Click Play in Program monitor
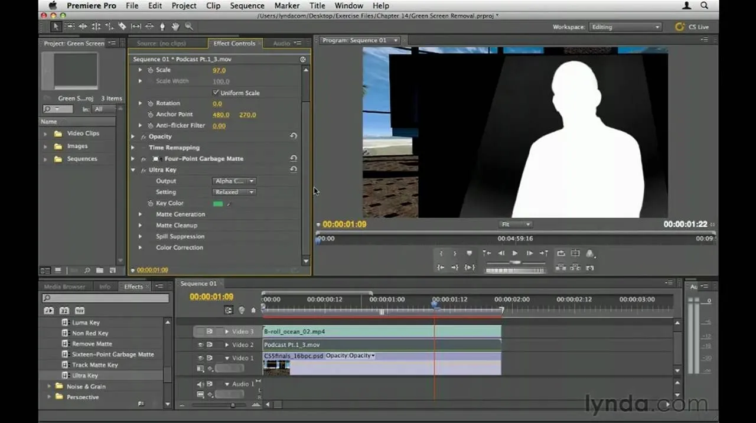 pyautogui.click(x=515, y=253)
